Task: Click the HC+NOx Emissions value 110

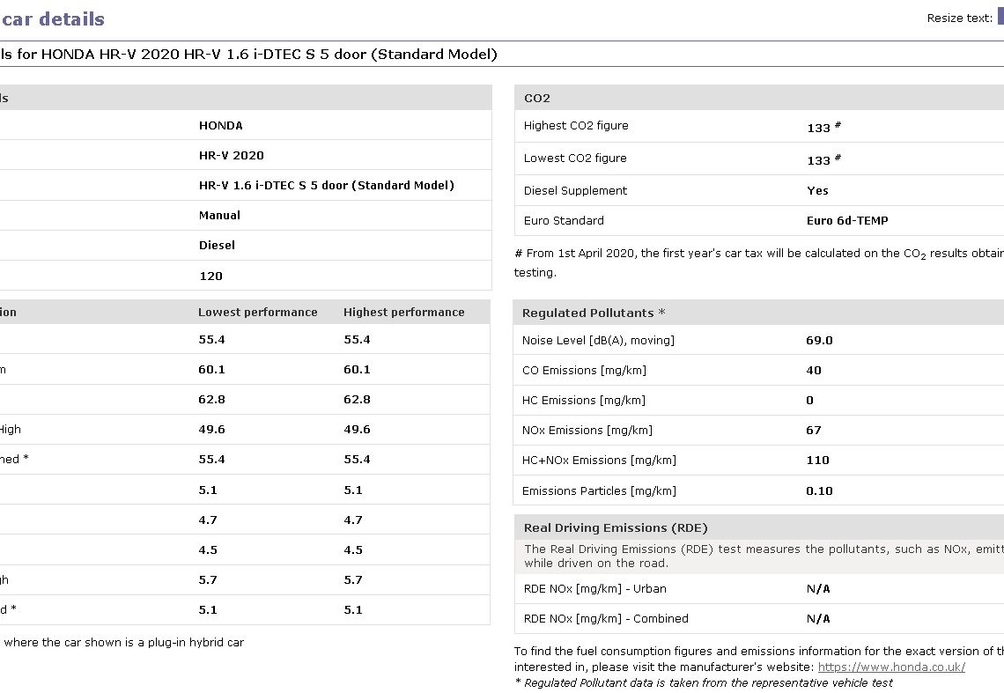Action: pos(817,461)
